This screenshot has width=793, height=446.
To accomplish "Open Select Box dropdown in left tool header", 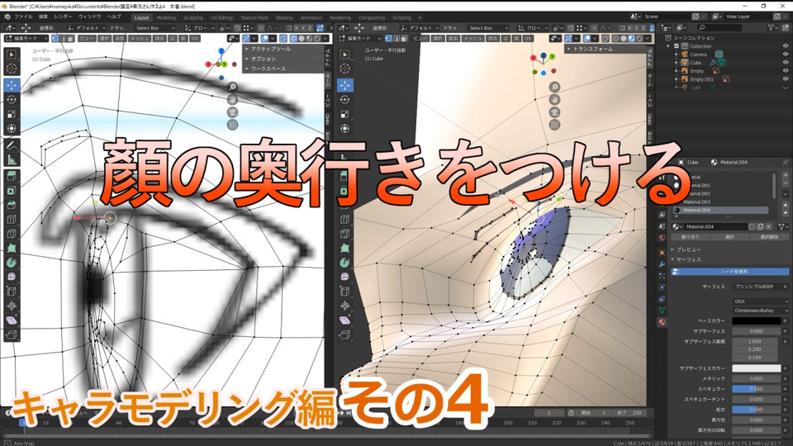I will (154, 28).
